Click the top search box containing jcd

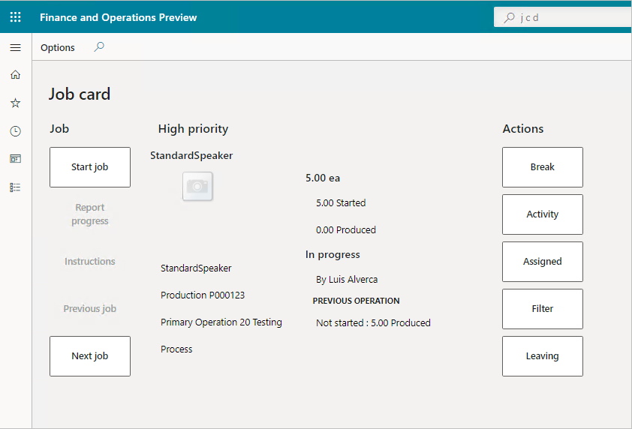point(563,17)
